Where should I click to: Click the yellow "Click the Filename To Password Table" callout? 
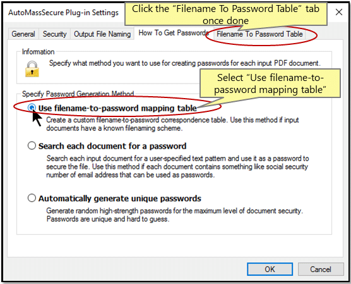pyautogui.click(x=225, y=15)
